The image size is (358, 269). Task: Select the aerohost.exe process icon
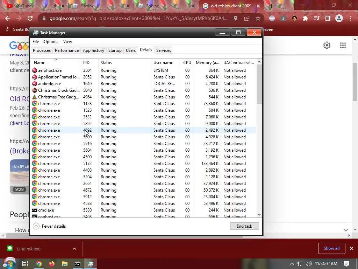[x=35, y=70]
